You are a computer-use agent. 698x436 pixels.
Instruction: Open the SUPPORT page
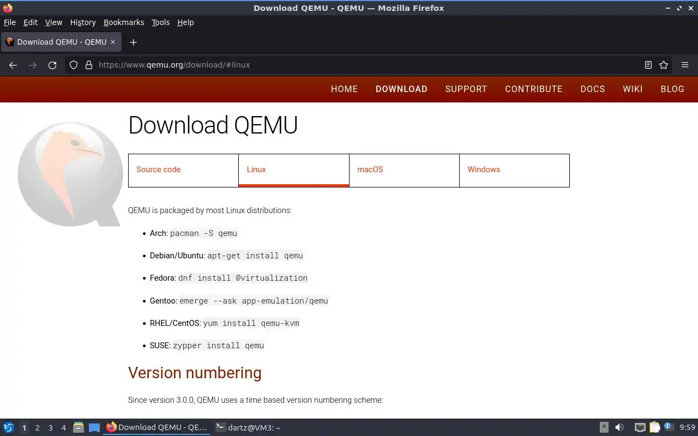pos(466,89)
